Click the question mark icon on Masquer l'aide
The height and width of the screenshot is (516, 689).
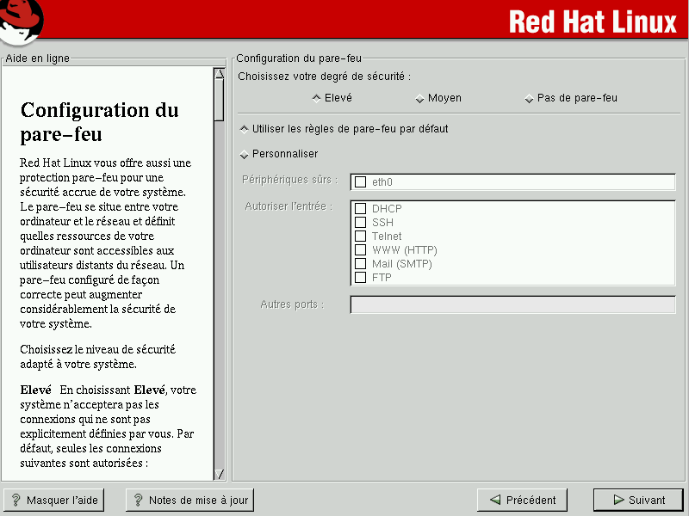pyautogui.click(x=16, y=500)
